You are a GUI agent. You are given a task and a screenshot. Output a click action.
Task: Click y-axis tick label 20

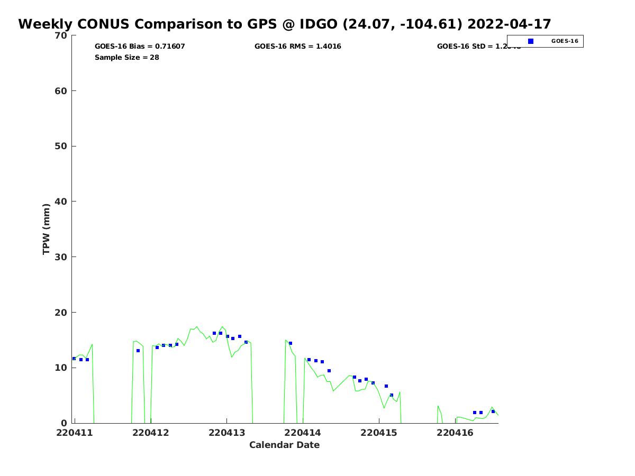[x=61, y=313]
